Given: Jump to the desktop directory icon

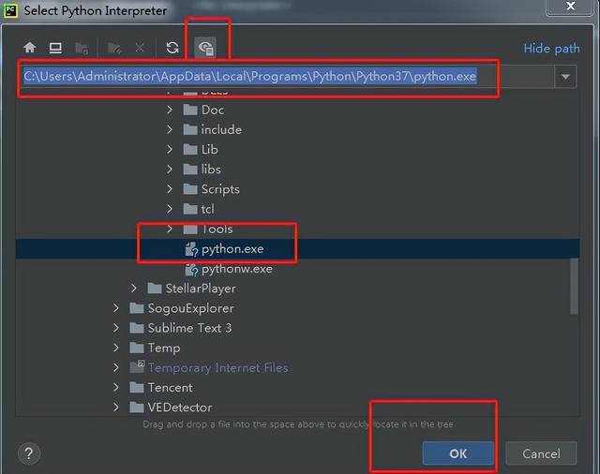Looking at the screenshot, I should coord(55,48).
